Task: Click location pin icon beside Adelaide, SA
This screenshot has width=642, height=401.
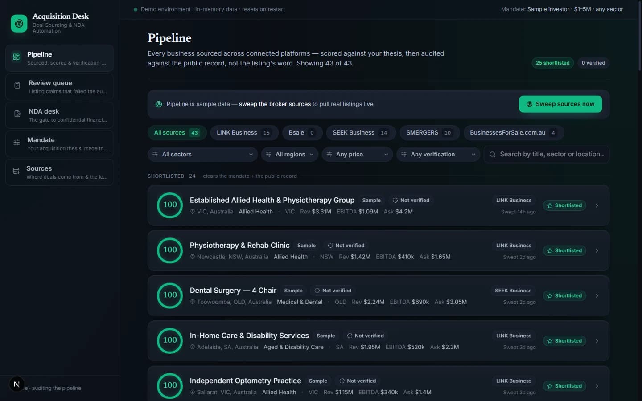Action: pyautogui.click(x=193, y=347)
